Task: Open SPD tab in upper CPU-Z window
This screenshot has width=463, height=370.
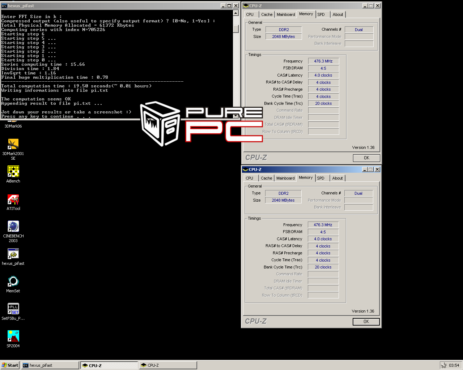Action: click(321, 14)
